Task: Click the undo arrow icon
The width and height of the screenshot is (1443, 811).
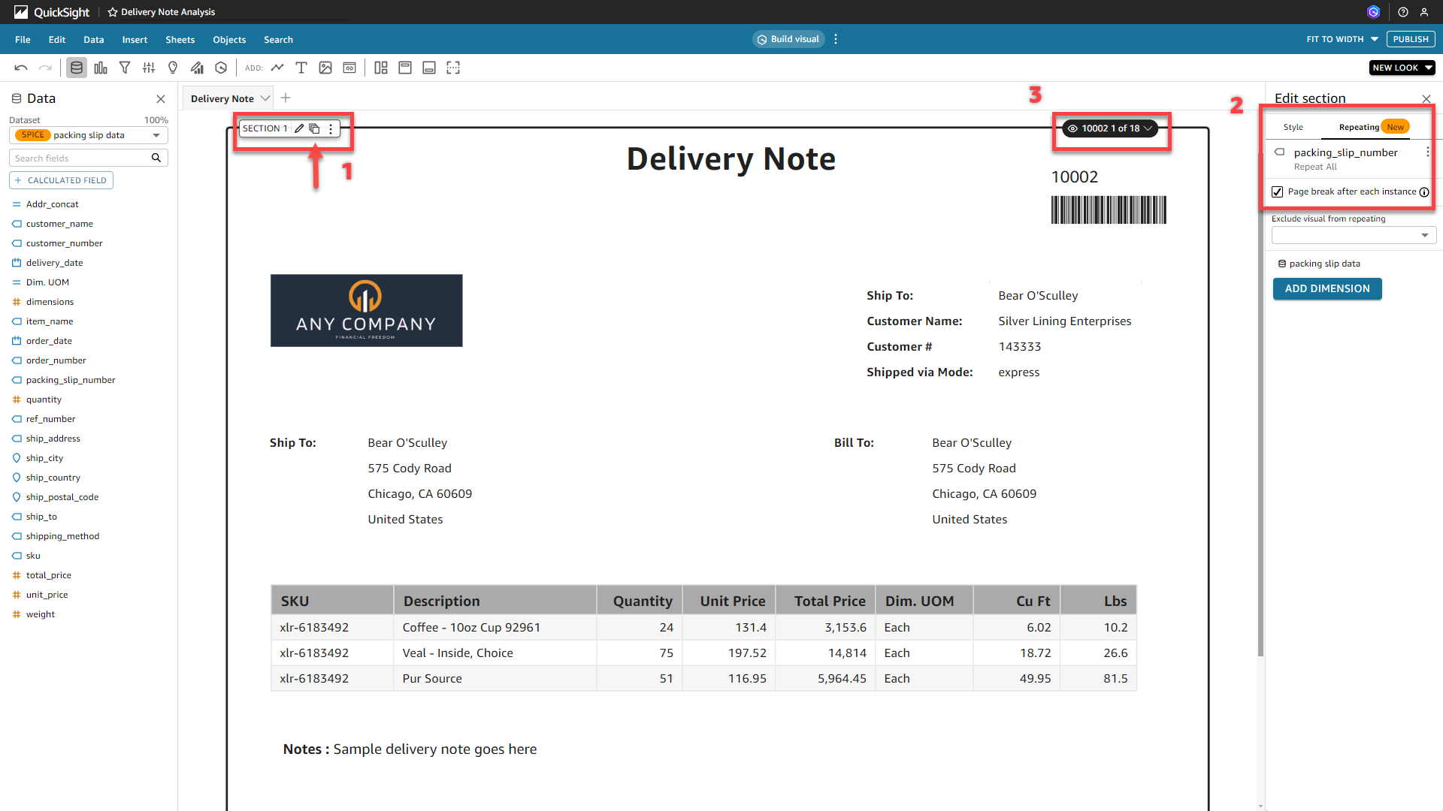Action: pyautogui.click(x=21, y=68)
